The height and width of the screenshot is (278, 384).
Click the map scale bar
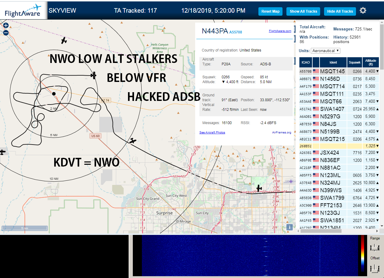[25, 228]
